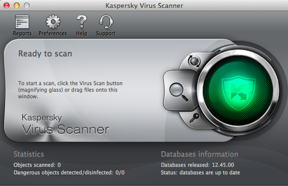Image resolution: width=288 pixels, height=186 pixels.
Task: Click 'Dangerous objects detected/disinfected: 0/0' entry
Action: click(x=69, y=172)
